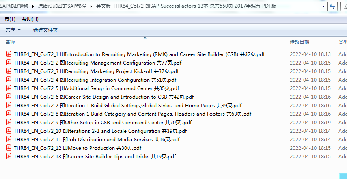Click date 2022-04-10 18:19 of Col72_9 row
The width and height of the screenshot is (347, 179).
pos(310,123)
